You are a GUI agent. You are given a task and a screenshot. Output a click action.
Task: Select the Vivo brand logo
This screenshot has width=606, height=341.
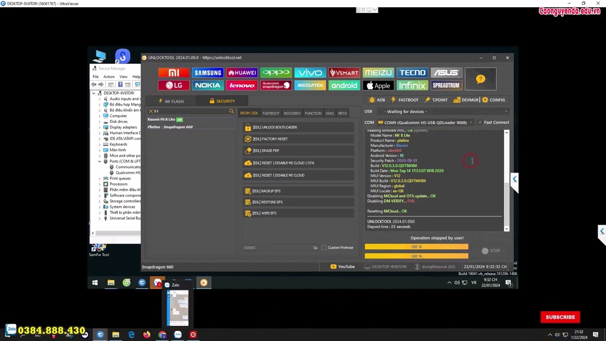click(310, 72)
